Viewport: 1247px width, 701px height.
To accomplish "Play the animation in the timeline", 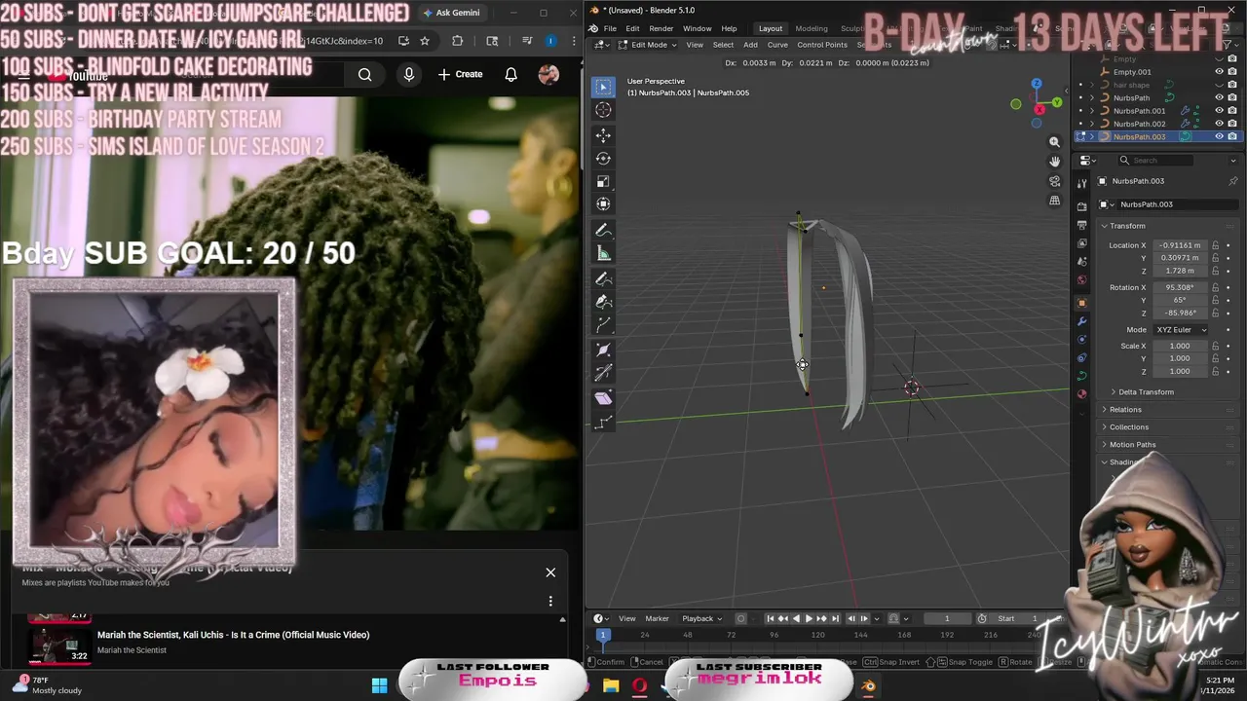I will tap(808, 618).
